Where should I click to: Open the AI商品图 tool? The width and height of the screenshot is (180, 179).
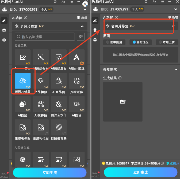59,81
